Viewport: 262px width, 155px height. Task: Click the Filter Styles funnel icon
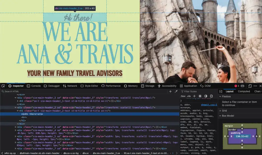pyautogui.click(x=183, y=91)
